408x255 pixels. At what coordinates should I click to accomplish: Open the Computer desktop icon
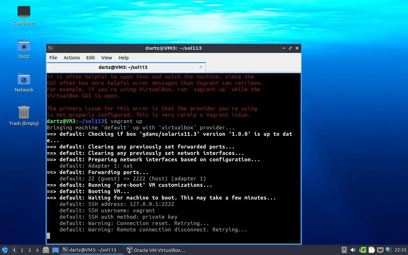pos(24,15)
